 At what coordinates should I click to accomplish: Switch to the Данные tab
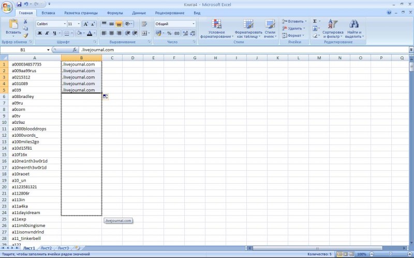pyautogui.click(x=139, y=13)
